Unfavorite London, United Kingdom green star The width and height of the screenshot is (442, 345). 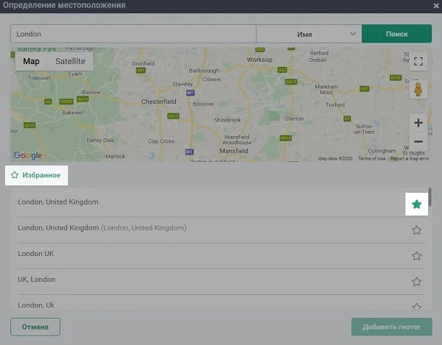(417, 204)
